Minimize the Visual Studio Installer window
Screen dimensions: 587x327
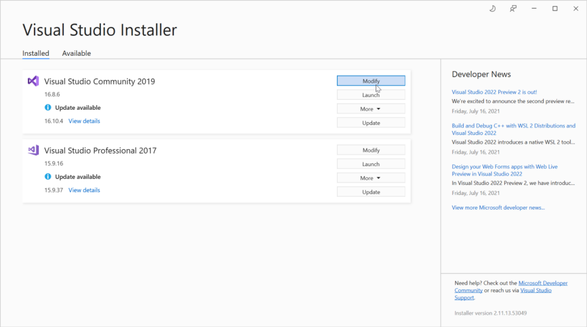point(534,9)
